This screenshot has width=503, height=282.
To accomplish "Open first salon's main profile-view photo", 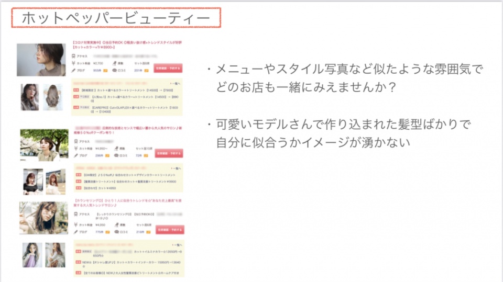I will coord(41,60).
